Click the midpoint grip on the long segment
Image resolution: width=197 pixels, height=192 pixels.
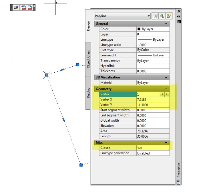pyautogui.click(x=64, y=120)
